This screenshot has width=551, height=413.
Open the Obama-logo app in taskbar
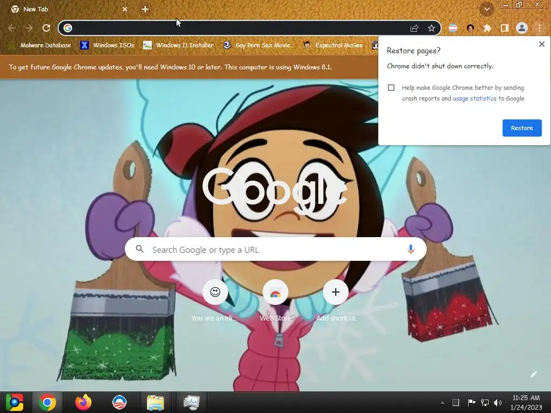point(119,402)
